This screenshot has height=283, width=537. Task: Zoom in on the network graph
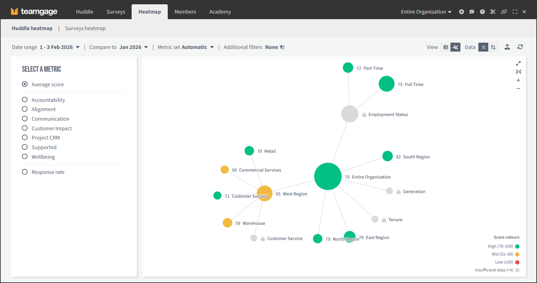point(518,80)
